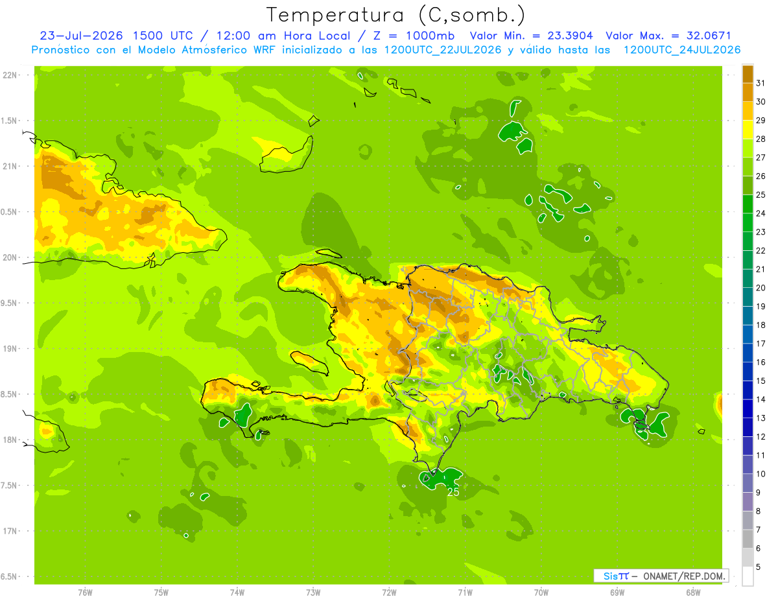The height and width of the screenshot is (601, 778).
Task: Click the colorbar segment between 30 and 31
Action: pos(748,92)
